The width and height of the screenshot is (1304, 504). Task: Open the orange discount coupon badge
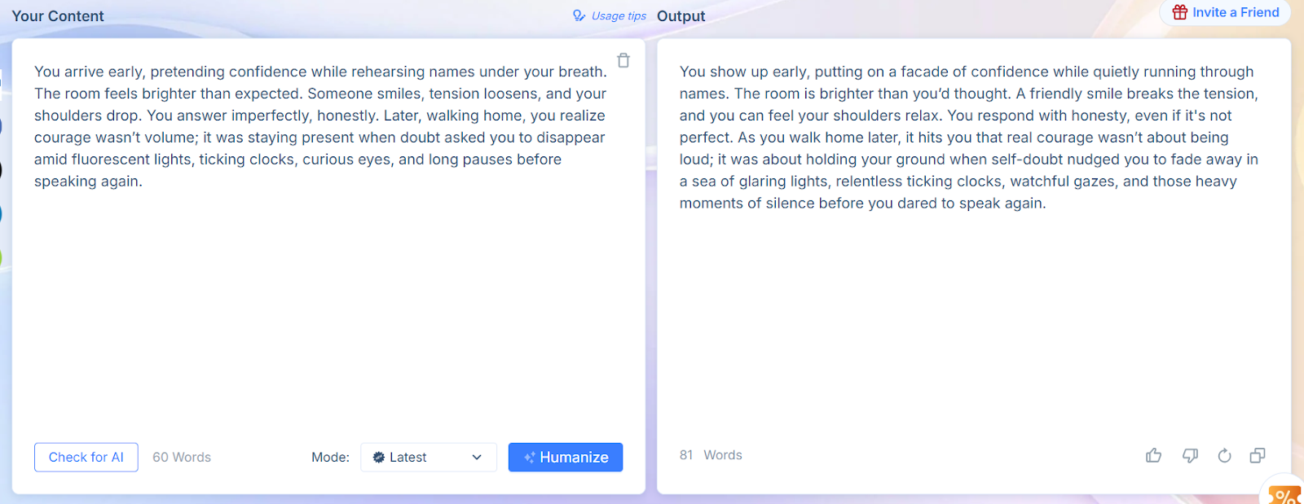click(x=1285, y=494)
